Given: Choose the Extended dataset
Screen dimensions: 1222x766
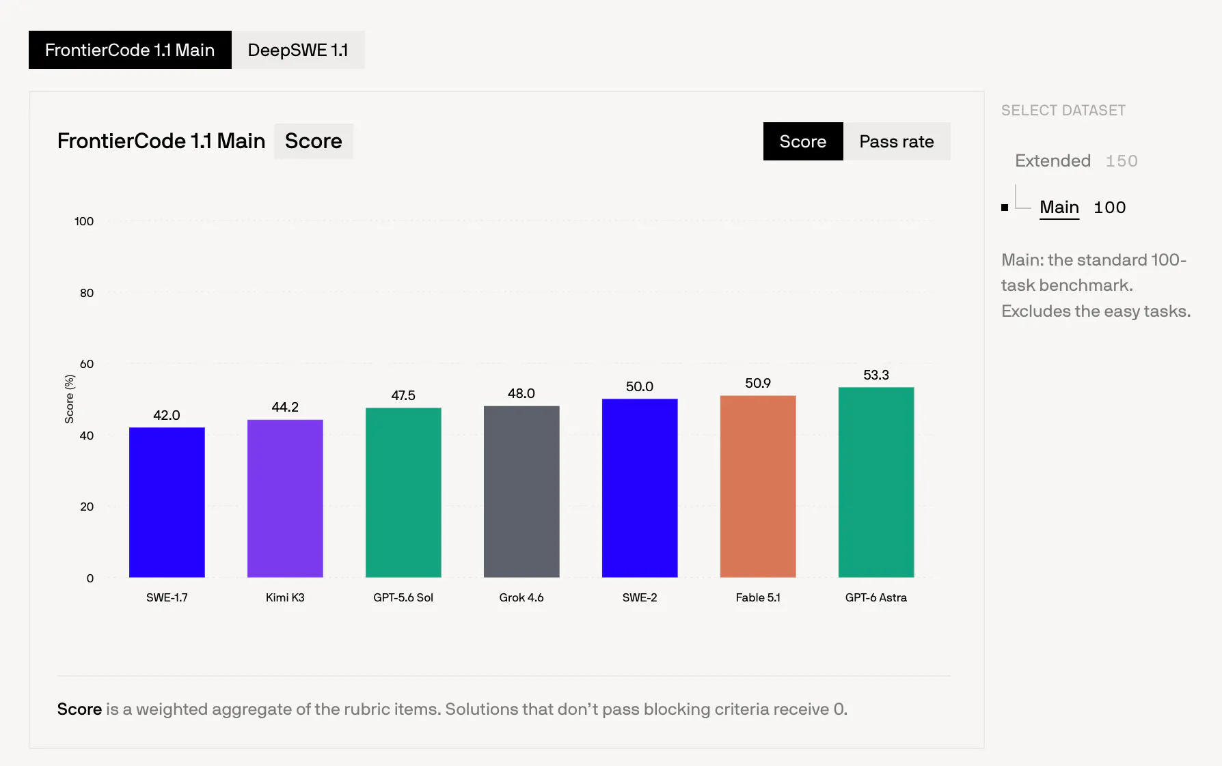Looking at the screenshot, I should pos(1053,160).
